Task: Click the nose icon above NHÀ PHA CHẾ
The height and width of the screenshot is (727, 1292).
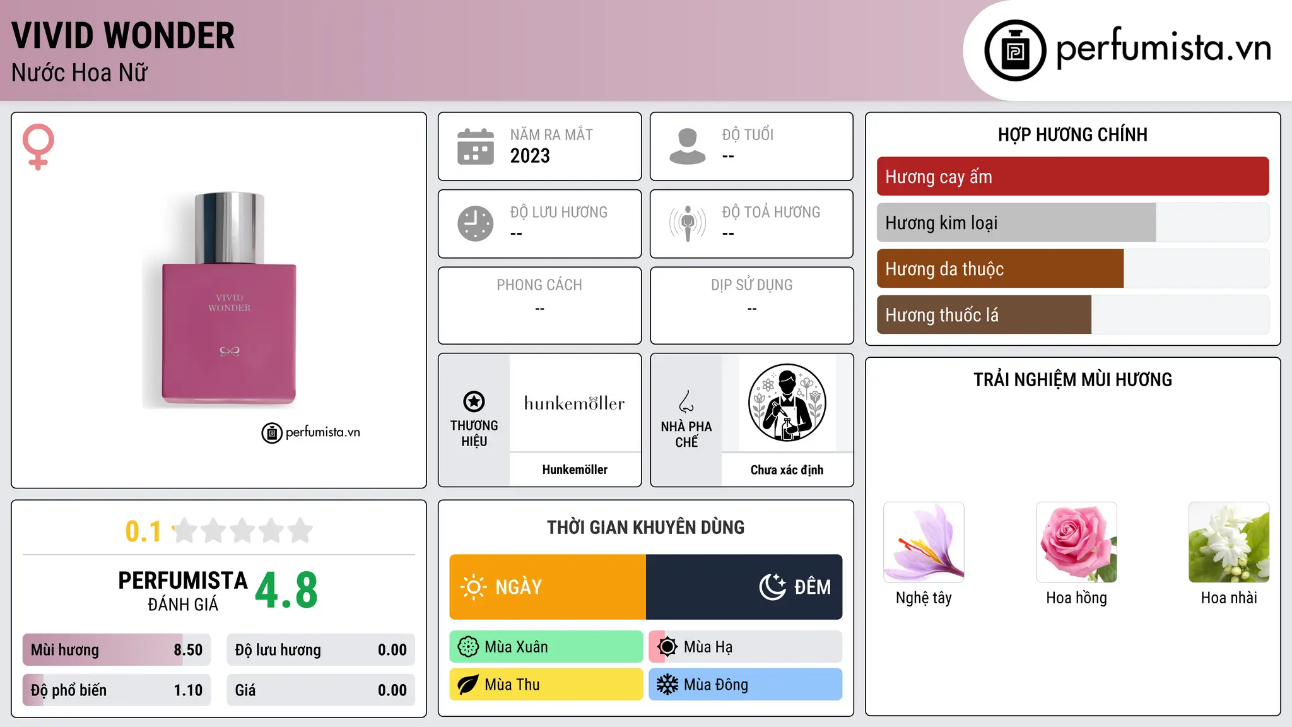Action: [686, 401]
